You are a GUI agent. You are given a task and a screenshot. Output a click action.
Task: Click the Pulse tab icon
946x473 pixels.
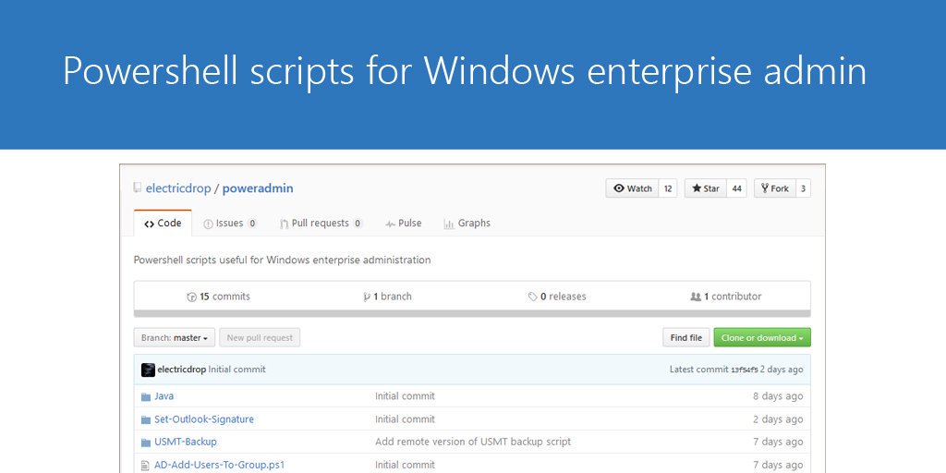coord(391,224)
